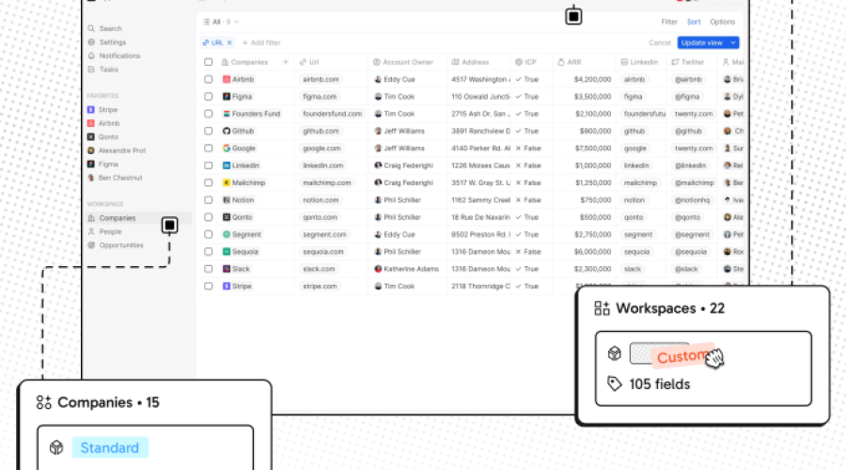
Task: Click the tag icon beside 105 fields
Action: point(615,384)
